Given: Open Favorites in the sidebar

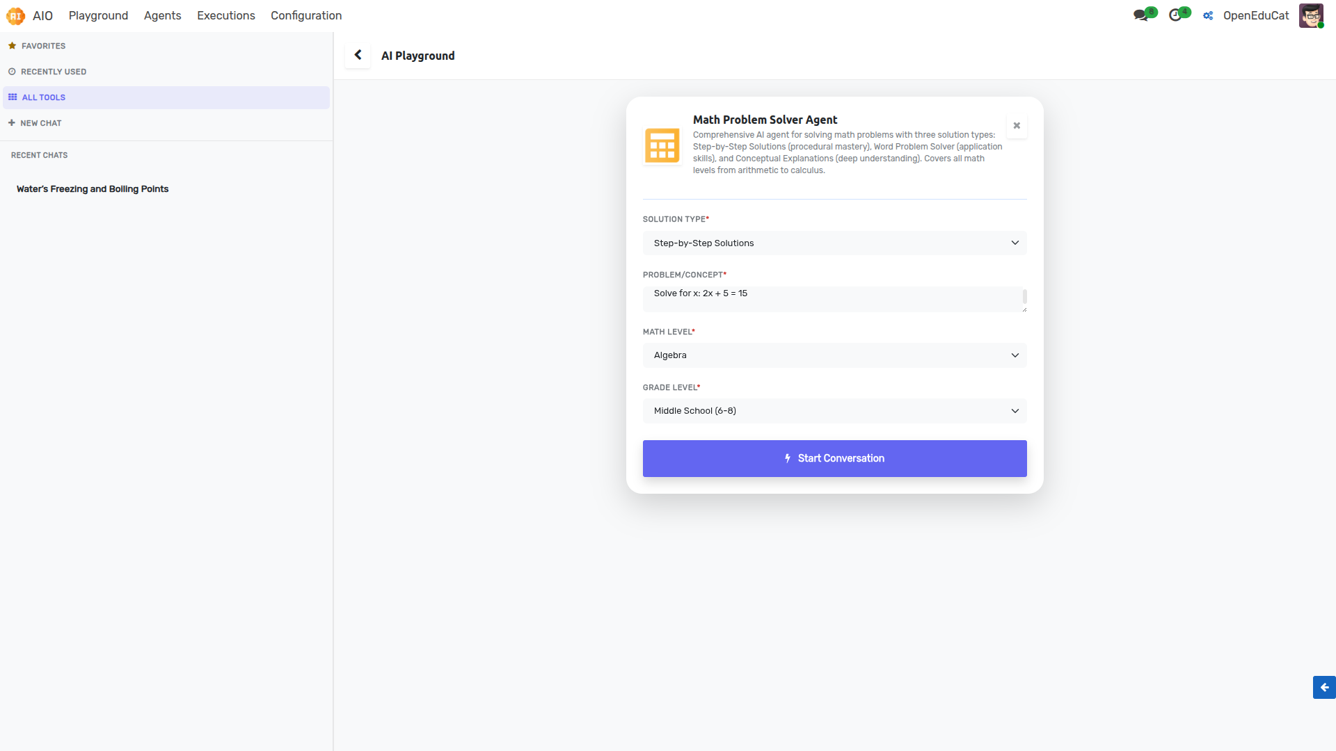Looking at the screenshot, I should [166, 46].
